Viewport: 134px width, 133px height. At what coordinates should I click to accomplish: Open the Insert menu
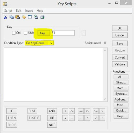[29, 11]
